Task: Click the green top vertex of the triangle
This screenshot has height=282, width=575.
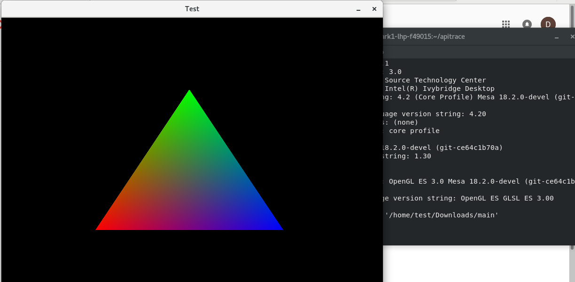Action: (x=189, y=93)
